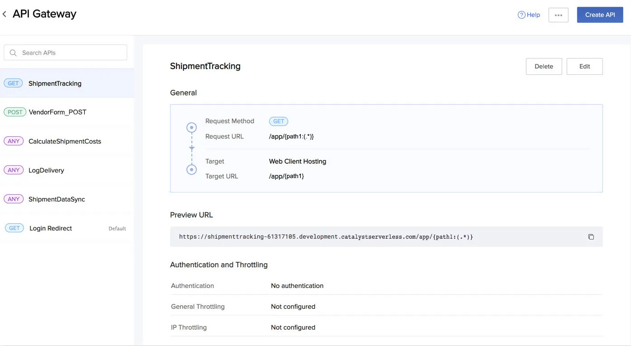The height and width of the screenshot is (346, 631).
Task: Select the LogDelivery API
Action: tap(67, 170)
